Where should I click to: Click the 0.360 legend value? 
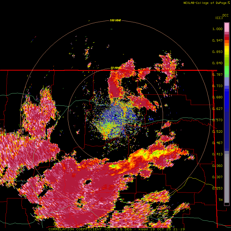(217, 166)
